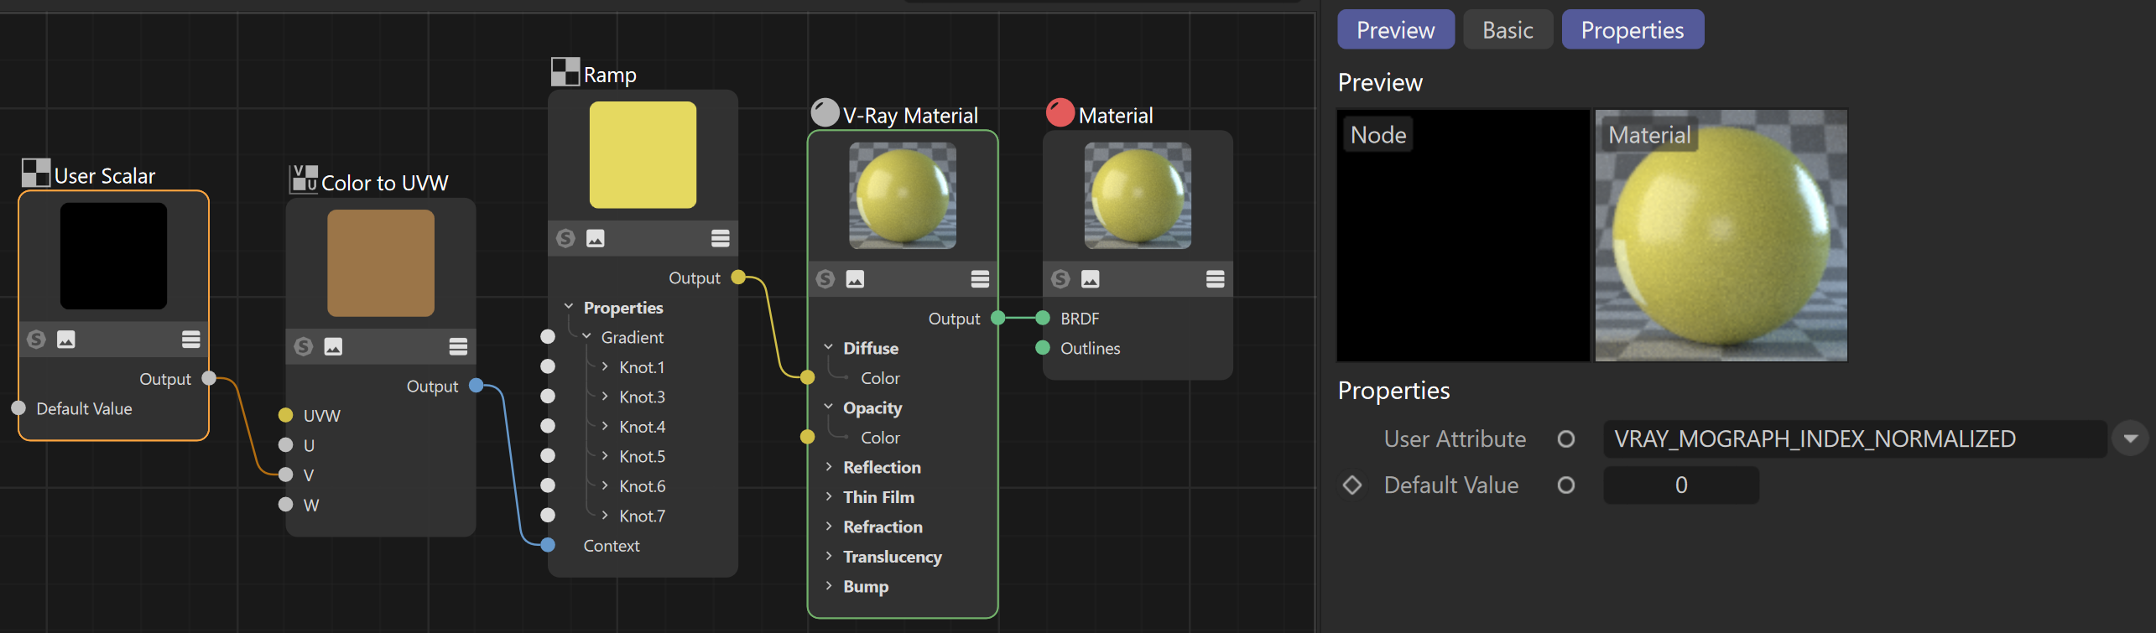Click the checkered icon beside Ramp title
Screen dimensions: 2156x633
(x=565, y=72)
